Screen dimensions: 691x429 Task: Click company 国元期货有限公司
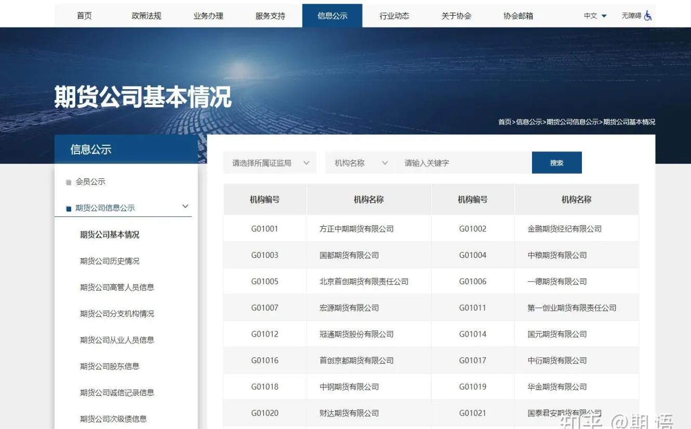pyautogui.click(x=557, y=334)
